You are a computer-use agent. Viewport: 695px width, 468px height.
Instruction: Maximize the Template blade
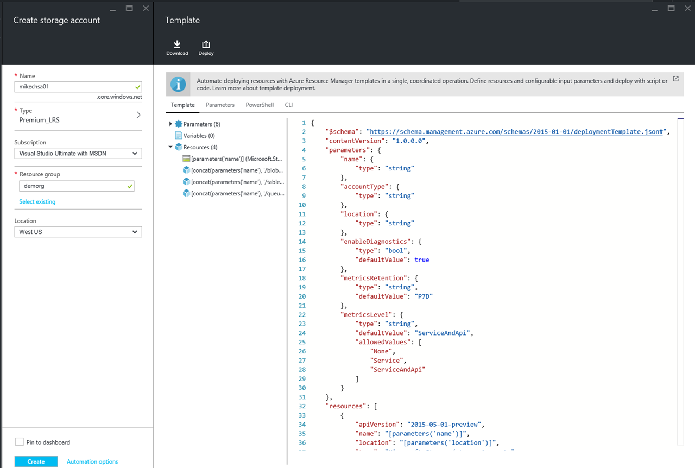click(671, 8)
